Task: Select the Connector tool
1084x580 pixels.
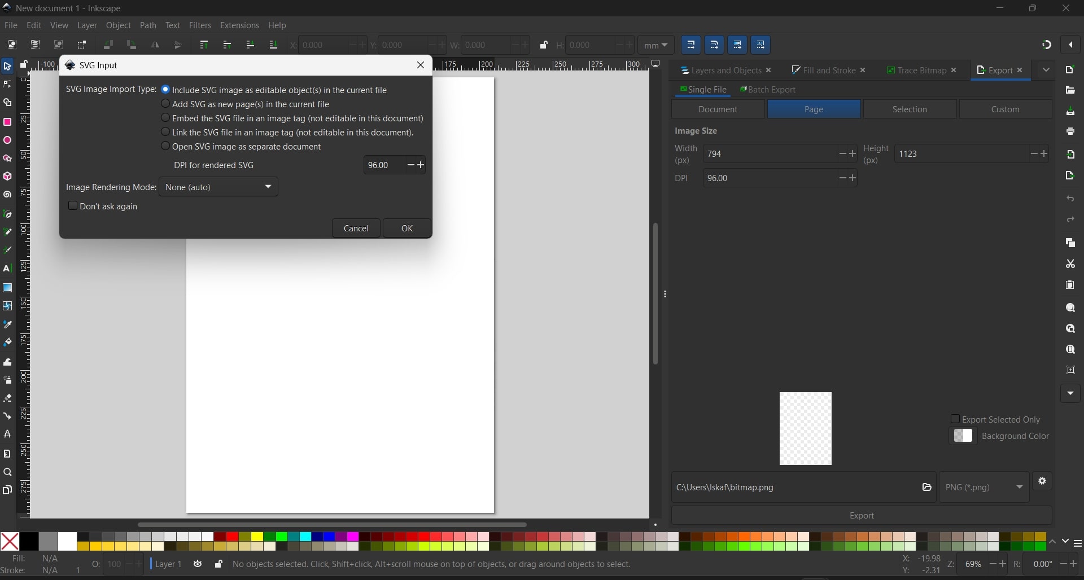Action: 7,416
